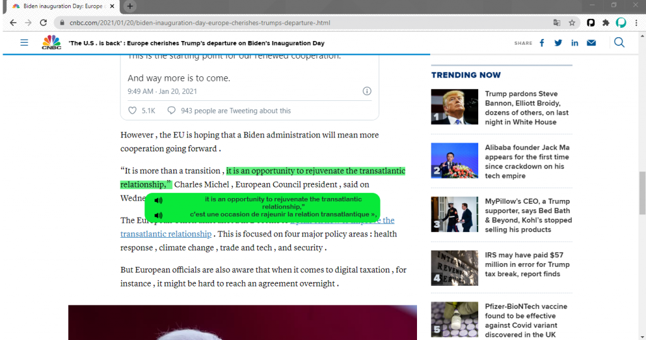Image resolution: width=646 pixels, height=340 pixels.
Task: Open the Chrome extensions puzzle menu
Action: click(606, 23)
